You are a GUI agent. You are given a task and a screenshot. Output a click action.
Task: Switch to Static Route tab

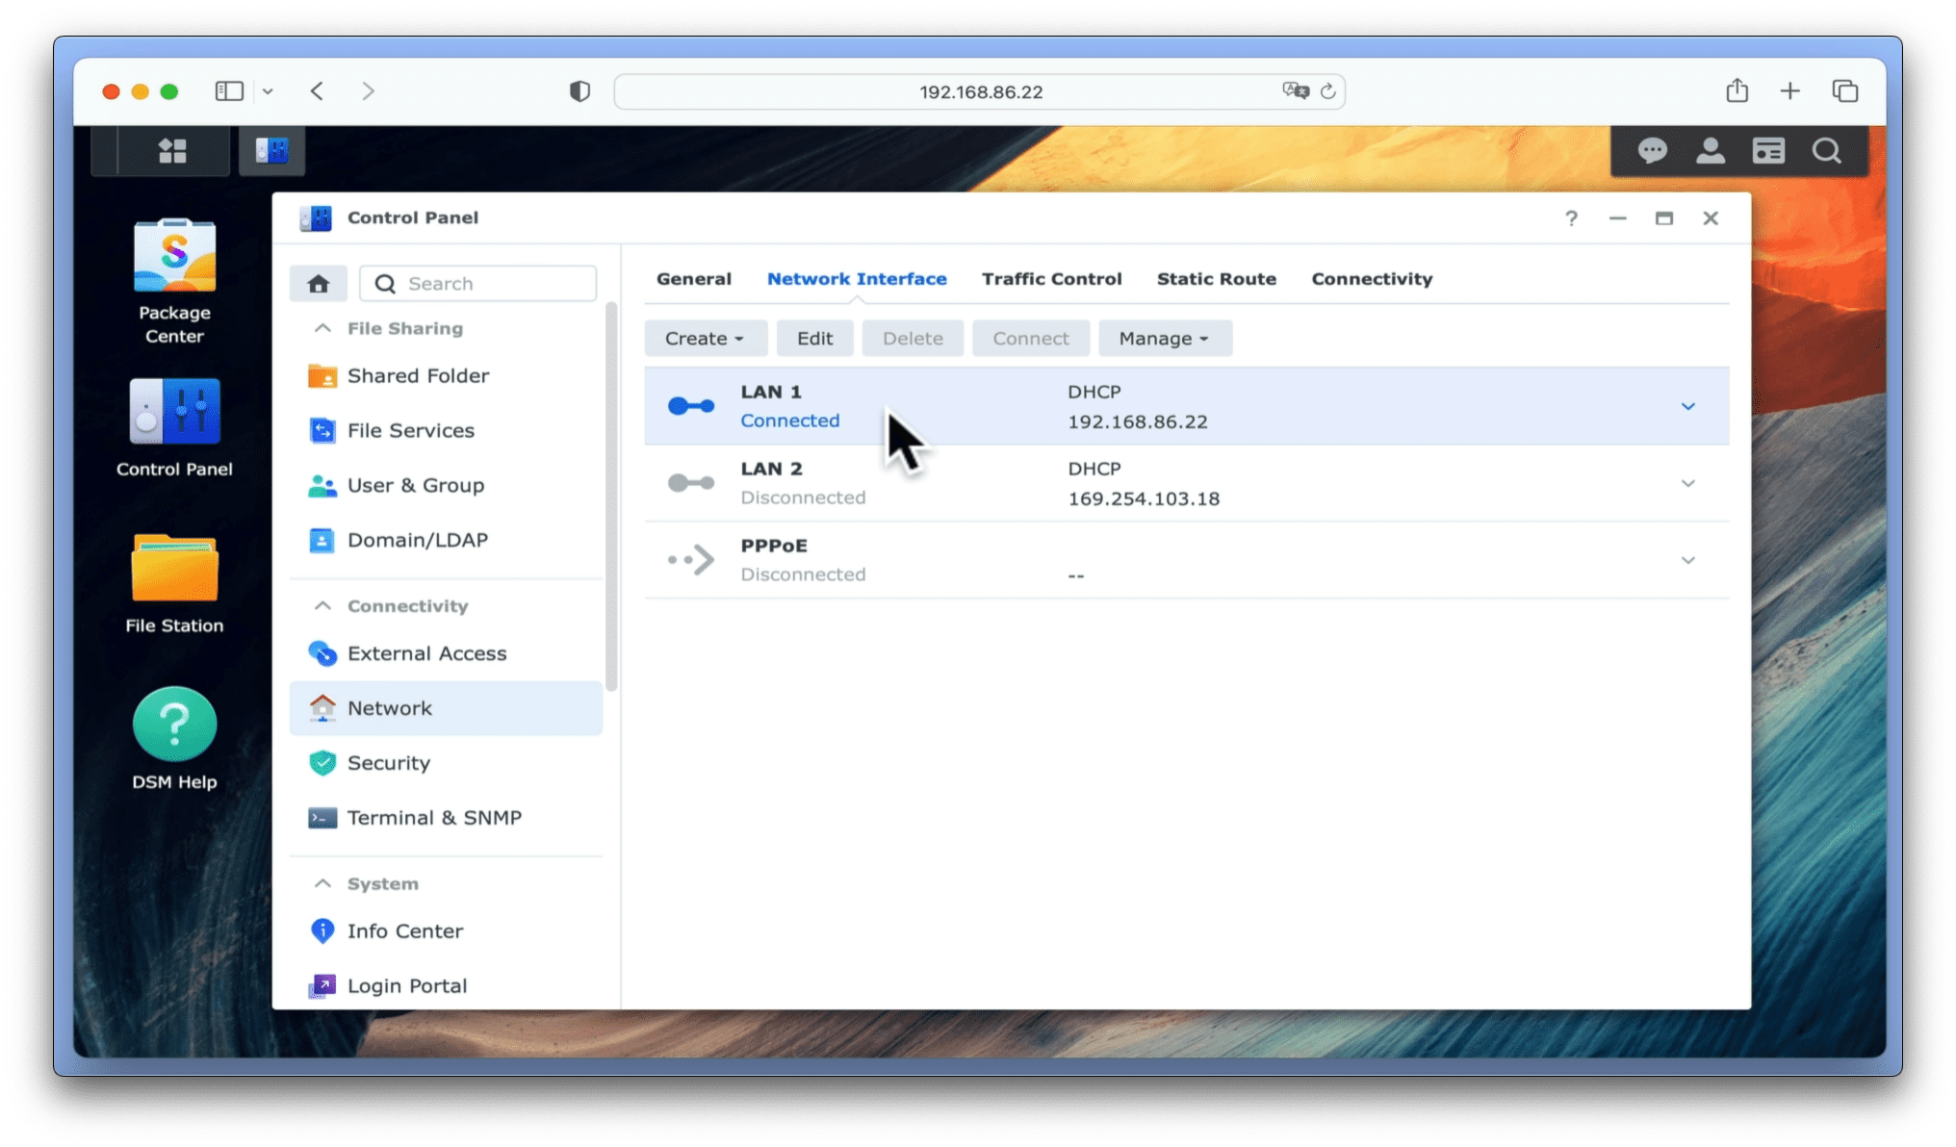point(1217,279)
